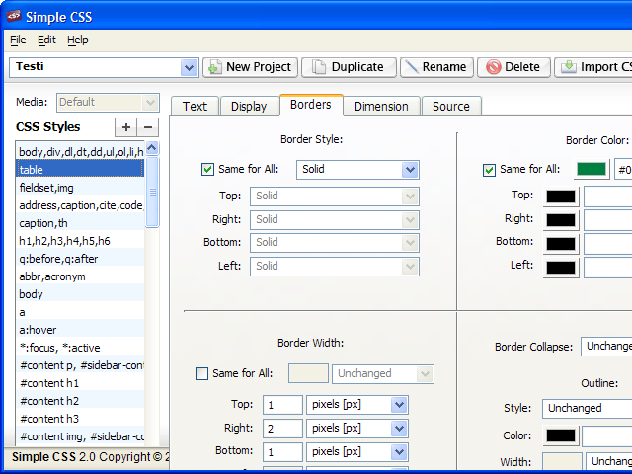The image size is (632, 474).
Task: Open the Border Collapse dropdown
Action: tap(606, 347)
